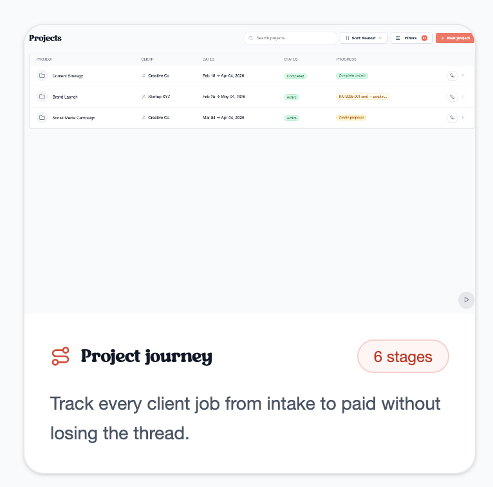Click the search projects field
Viewport: 493px width, 487px height.
(293, 39)
